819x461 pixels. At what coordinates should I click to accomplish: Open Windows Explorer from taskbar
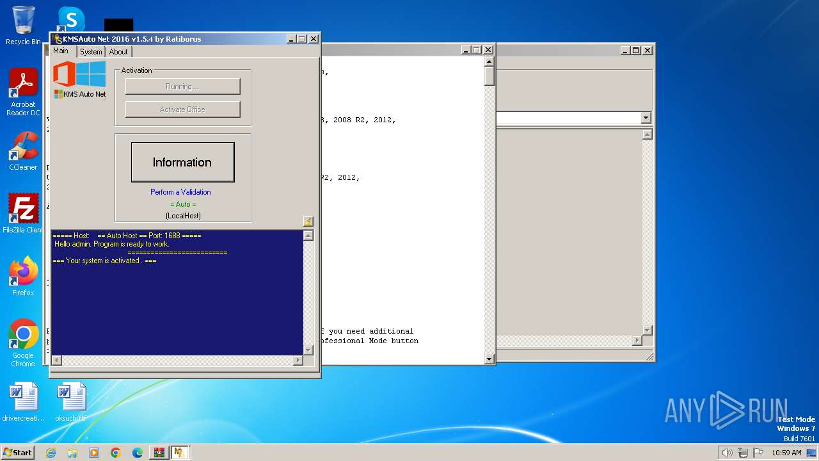coord(72,453)
